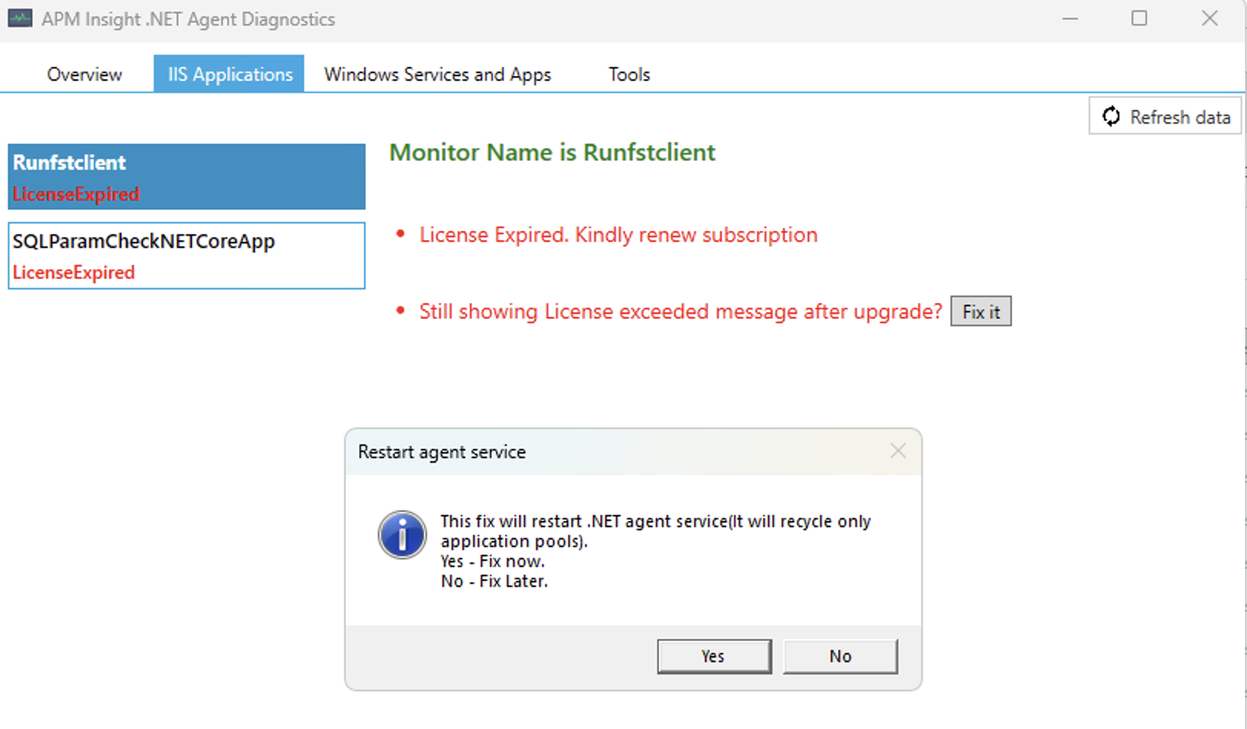Maximize the Agent Diagnostics window

1139,18
